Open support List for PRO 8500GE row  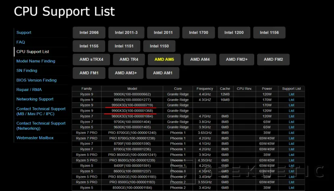tap(291, 177)
